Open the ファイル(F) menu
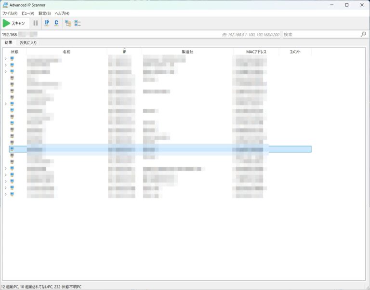Viewport: 370px width, 290px height. (x=10, y=13)
